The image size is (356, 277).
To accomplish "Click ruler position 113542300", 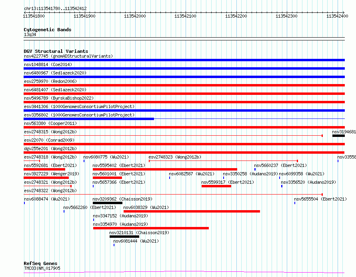I will (286, 16).
